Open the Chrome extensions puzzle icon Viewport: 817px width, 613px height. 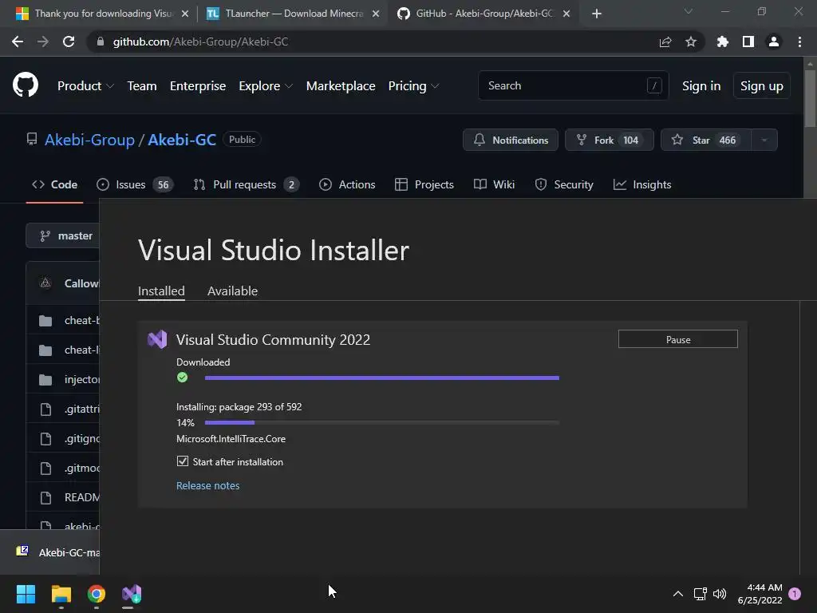[x=723, y=42]
